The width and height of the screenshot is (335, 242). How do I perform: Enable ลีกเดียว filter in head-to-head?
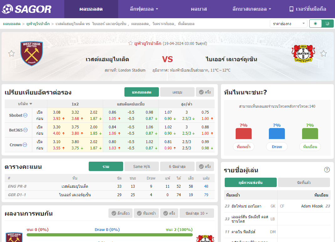coord(121,213)
